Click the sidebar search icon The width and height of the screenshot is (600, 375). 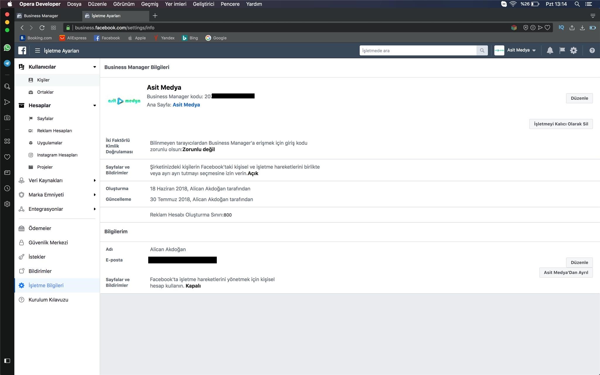[x=7, y=86]
